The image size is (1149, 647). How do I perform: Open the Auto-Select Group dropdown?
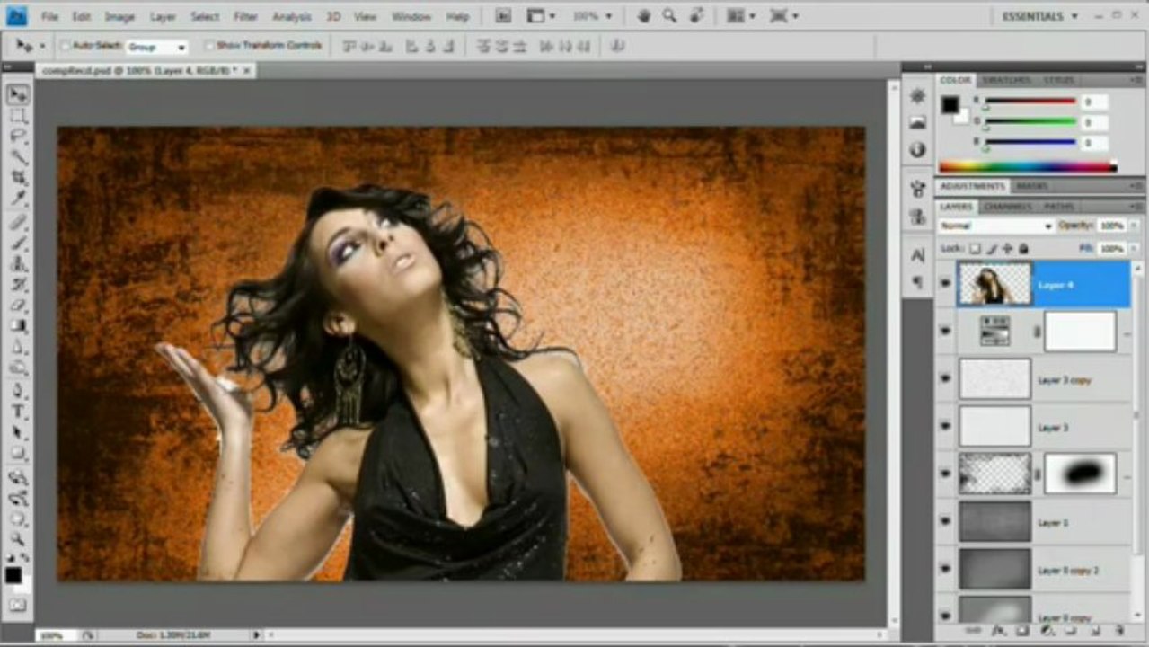[156, 46]
